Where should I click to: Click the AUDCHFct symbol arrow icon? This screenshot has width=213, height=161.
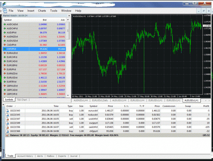pyautogui.click(x=5, y=29)
